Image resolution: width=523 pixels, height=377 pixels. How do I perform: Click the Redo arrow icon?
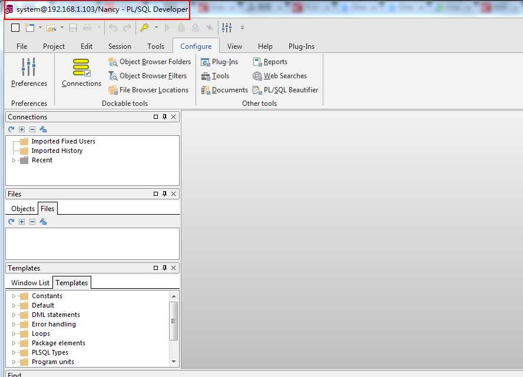click(x=127, y=28)
